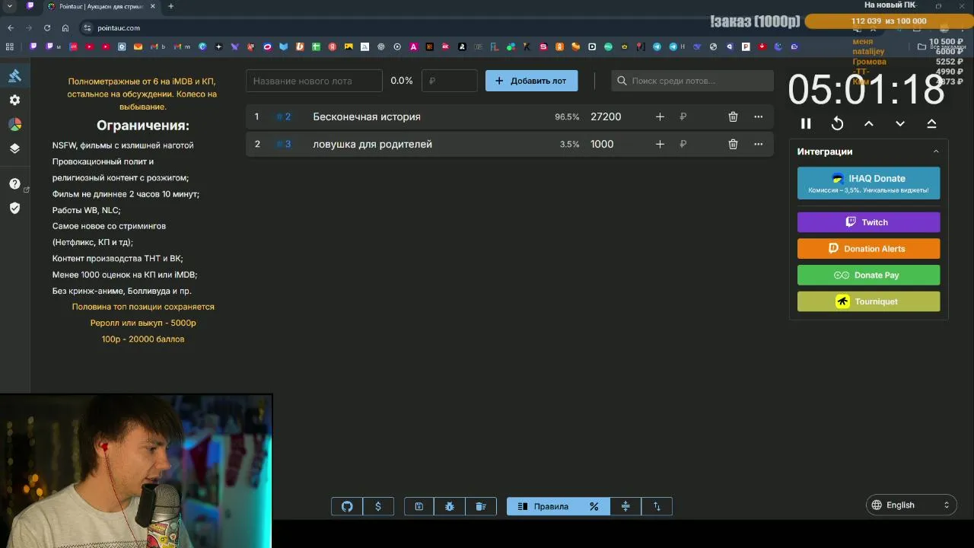Open the statistics pie chart page
The image size is (974, 548).
14,124
